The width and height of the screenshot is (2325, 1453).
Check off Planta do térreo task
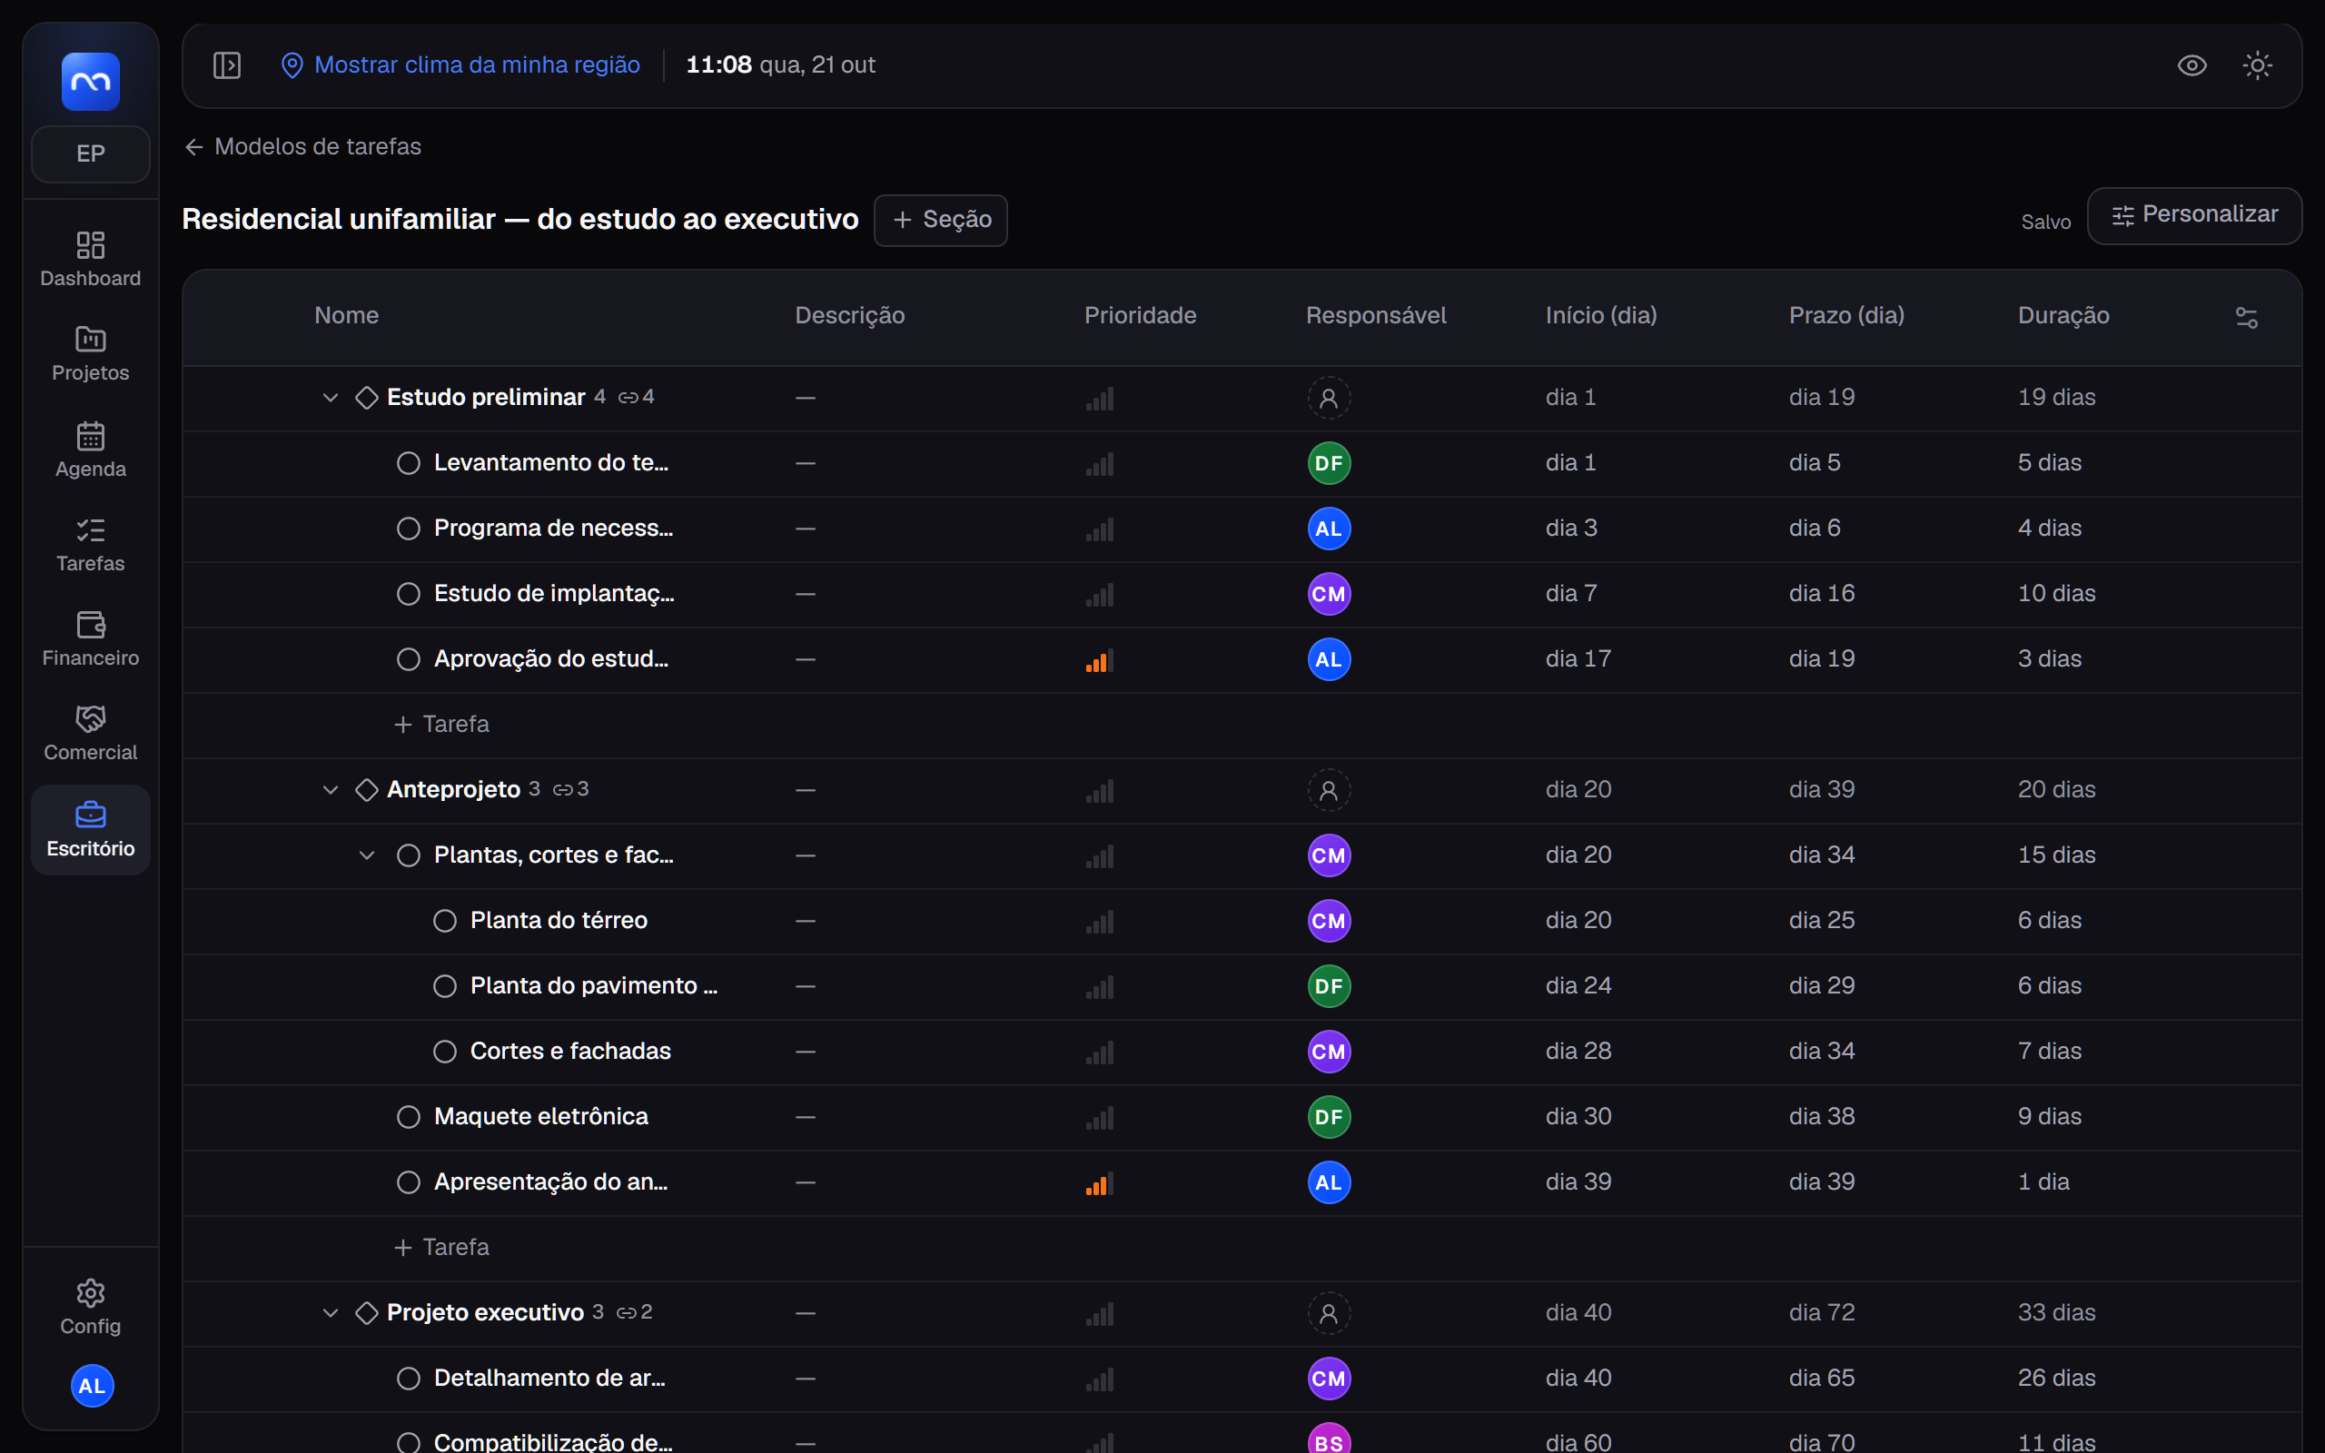(445, 921)
